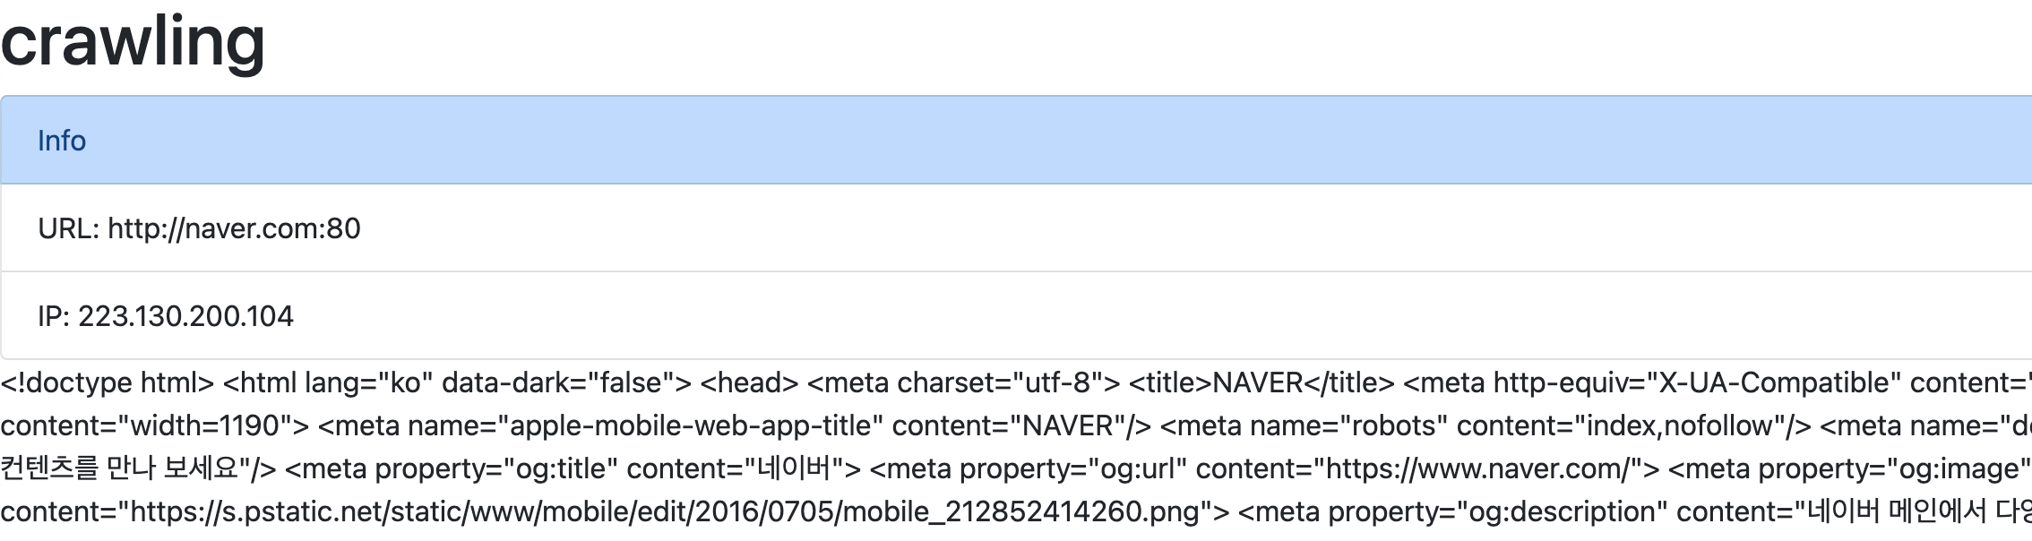Viewport: 2032px width, 541px height.
Task: Click the 223.130.200.104 IP address value
Action: [x=185, y=316]
